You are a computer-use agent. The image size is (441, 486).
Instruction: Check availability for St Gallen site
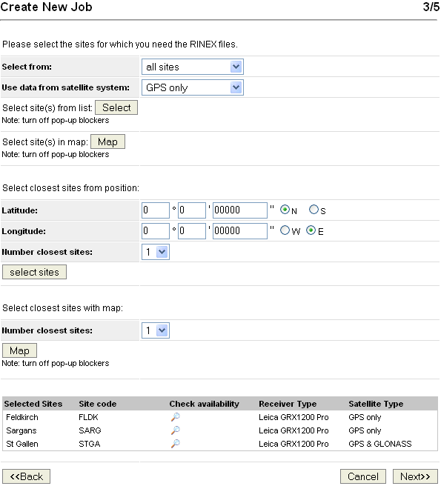coord(175,444)
